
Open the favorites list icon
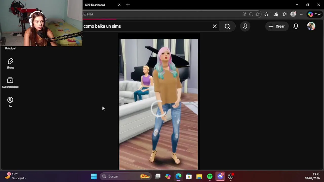[285, 14]
